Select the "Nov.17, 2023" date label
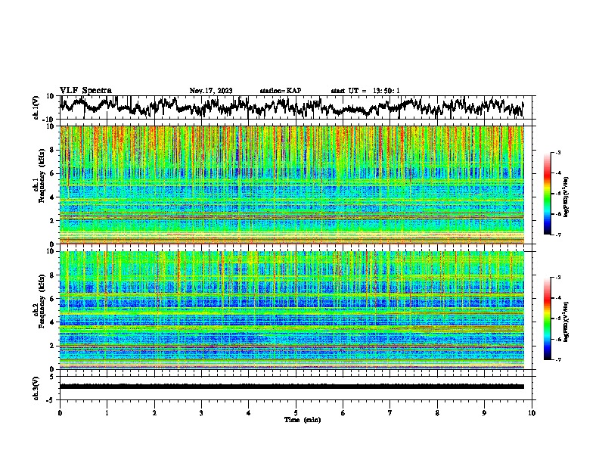Image resolution: width=599 pixels, height=463 pixels. (x=211, y=91)
